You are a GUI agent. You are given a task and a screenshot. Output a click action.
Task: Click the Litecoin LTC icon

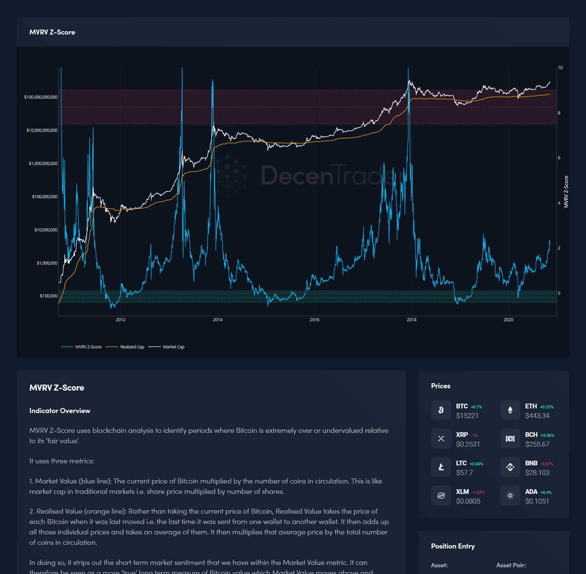tap(441, 467)
